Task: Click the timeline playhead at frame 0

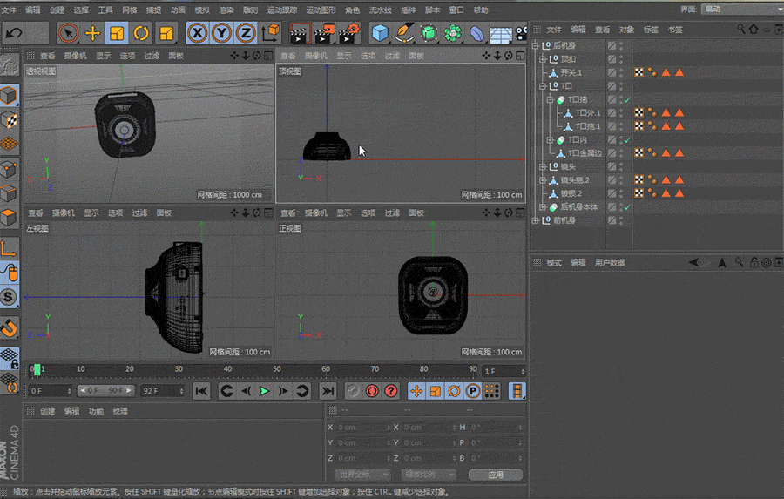Action: click(37, 369)
